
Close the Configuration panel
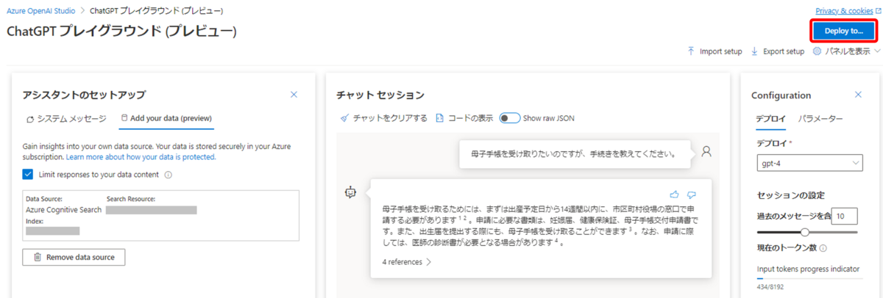(x=858, y=95)
